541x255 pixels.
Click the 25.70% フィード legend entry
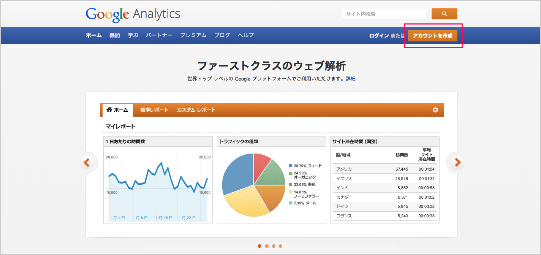[305, 166]
